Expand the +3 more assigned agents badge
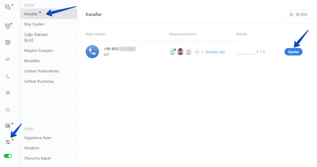This screenshot has width=317, height=167. coord(197,52)
